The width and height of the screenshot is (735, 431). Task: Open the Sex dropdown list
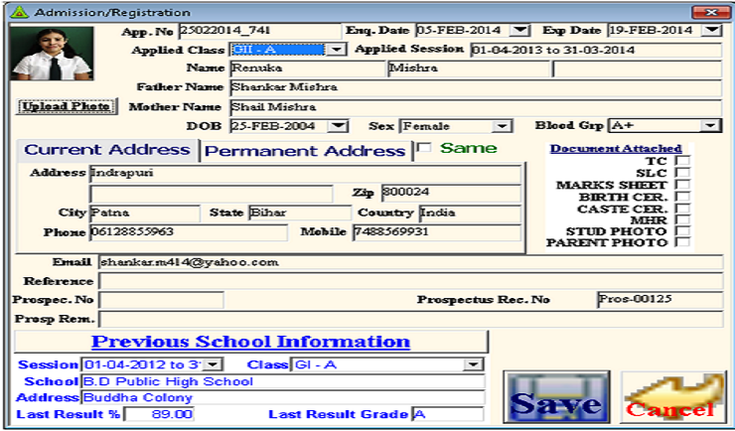[x=502, y=126]
